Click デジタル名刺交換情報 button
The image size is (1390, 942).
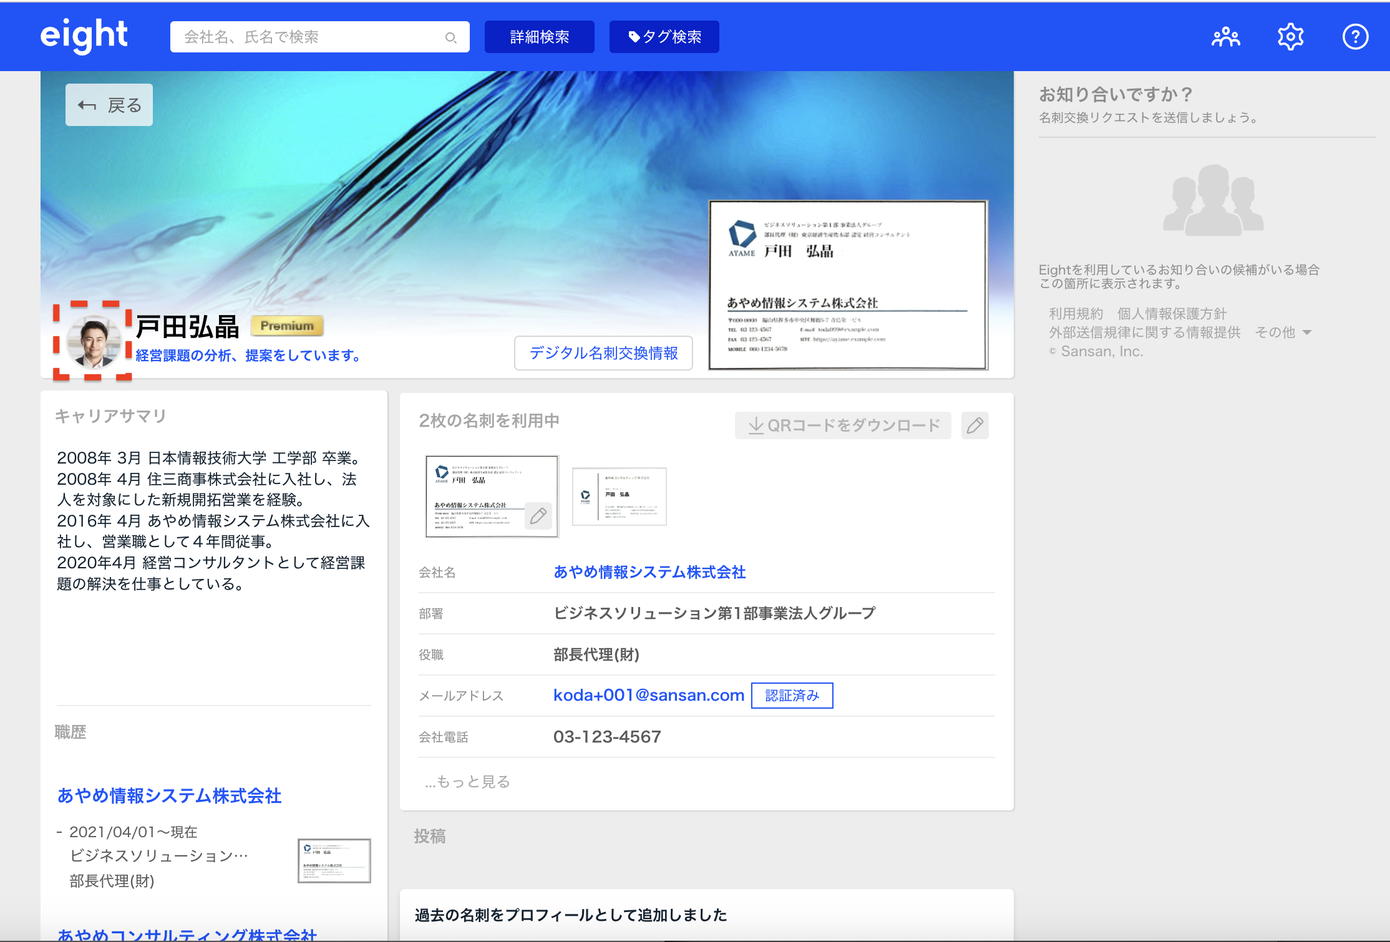pyautogui.click(x=603, y=353)
